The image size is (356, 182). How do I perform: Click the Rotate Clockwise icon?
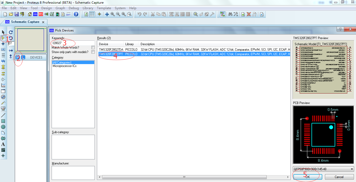pyautogui.click(x=11, y=32)
